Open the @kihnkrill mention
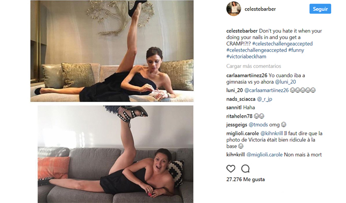This screenshot has width=346, height=203. [x=272, y=133]
